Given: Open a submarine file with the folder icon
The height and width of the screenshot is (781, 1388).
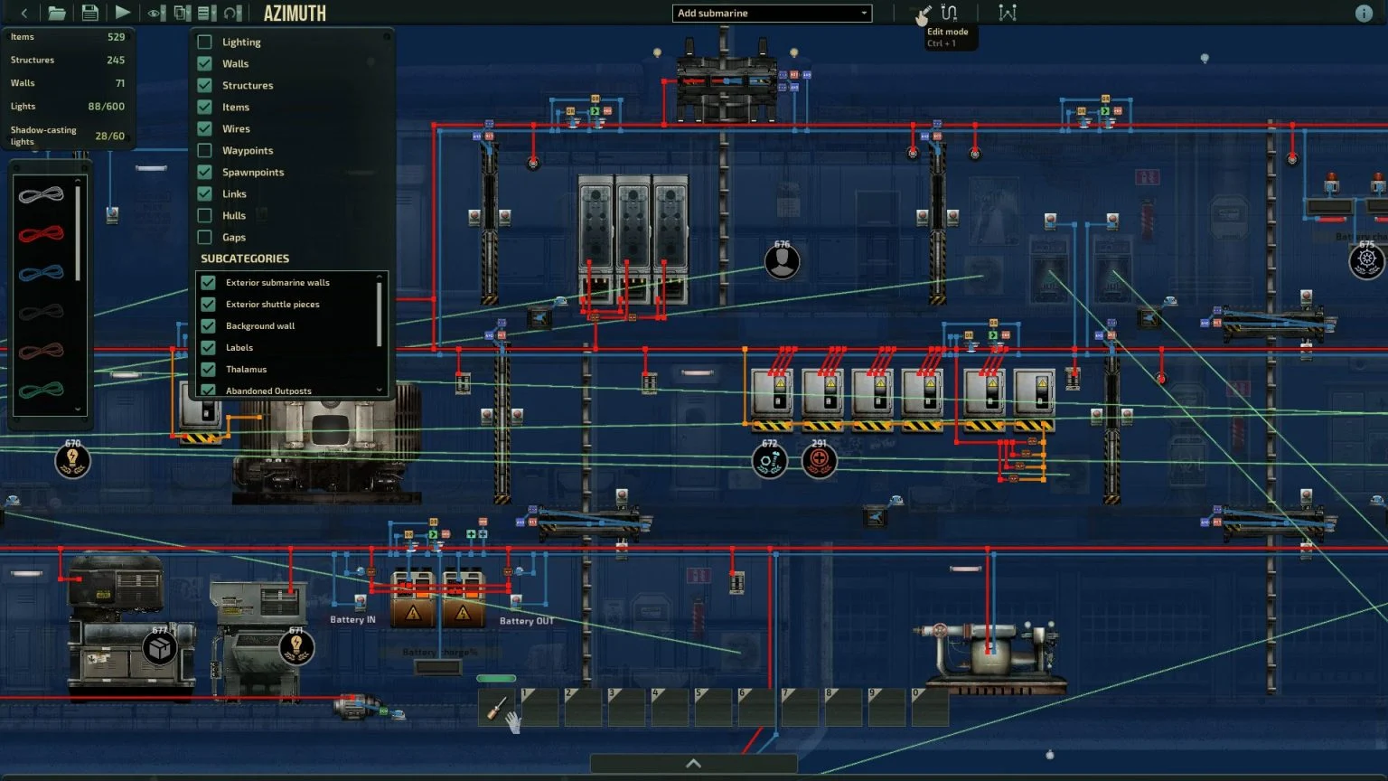Looking at the screenshot, I should tap(59, 13).
